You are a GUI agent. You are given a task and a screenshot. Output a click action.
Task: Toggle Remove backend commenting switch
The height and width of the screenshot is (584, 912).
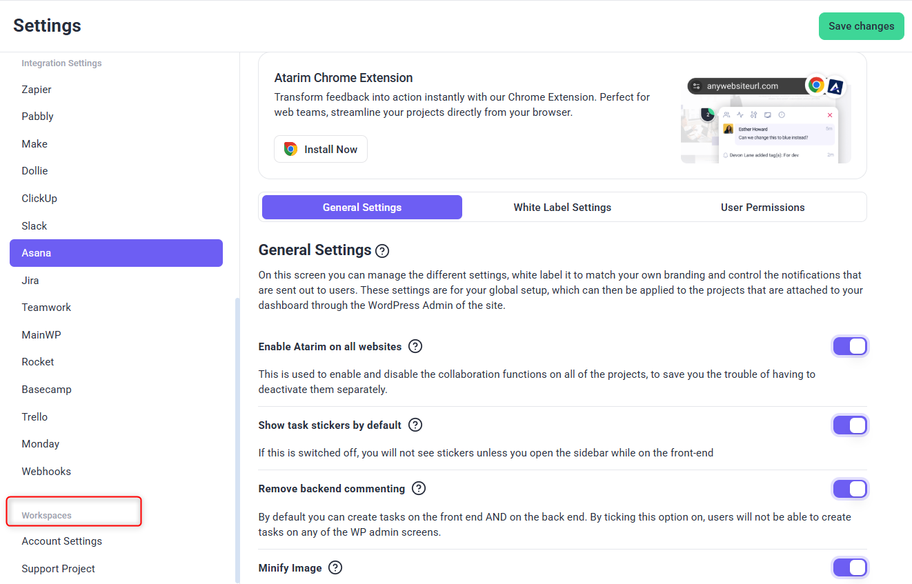849,489
